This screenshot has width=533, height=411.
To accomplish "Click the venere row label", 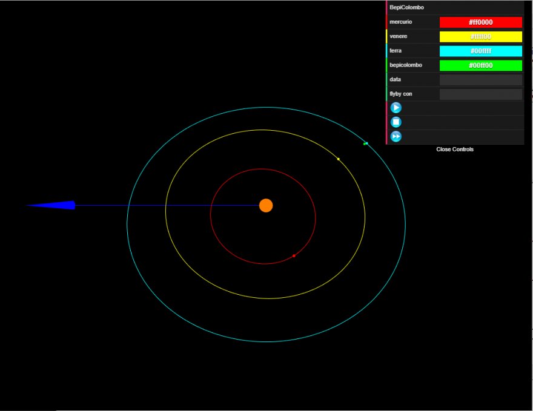I will pos(398,37).
